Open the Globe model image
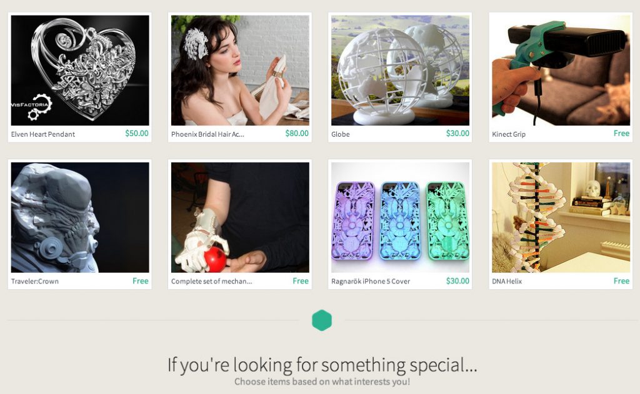The image size is (640, 394). tap(401, 70)
